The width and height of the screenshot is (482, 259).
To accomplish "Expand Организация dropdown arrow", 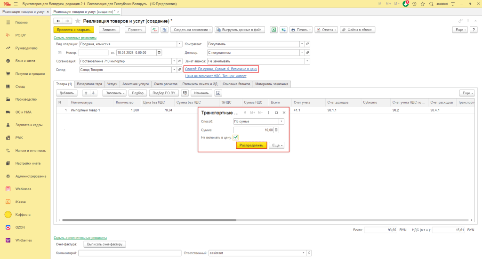I will pyautogui.click(x=174, y=61).
